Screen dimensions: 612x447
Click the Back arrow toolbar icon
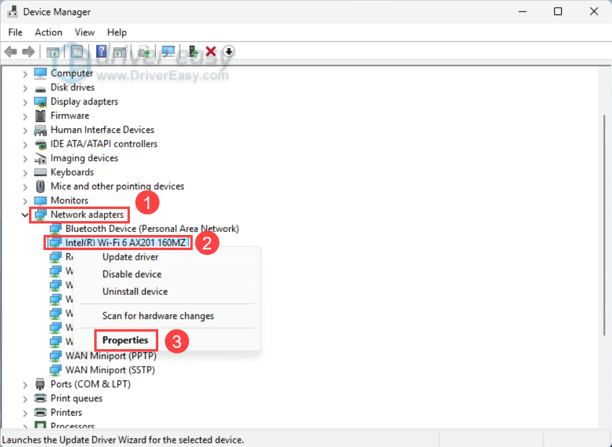10,51
